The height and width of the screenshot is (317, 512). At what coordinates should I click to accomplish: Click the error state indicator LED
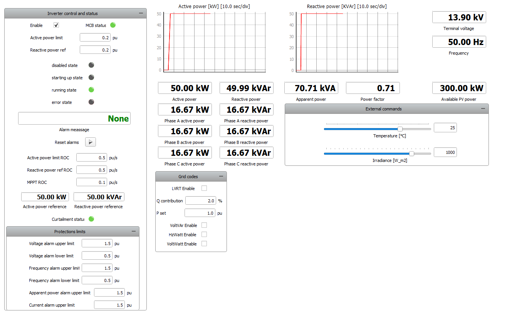(91, 102)
